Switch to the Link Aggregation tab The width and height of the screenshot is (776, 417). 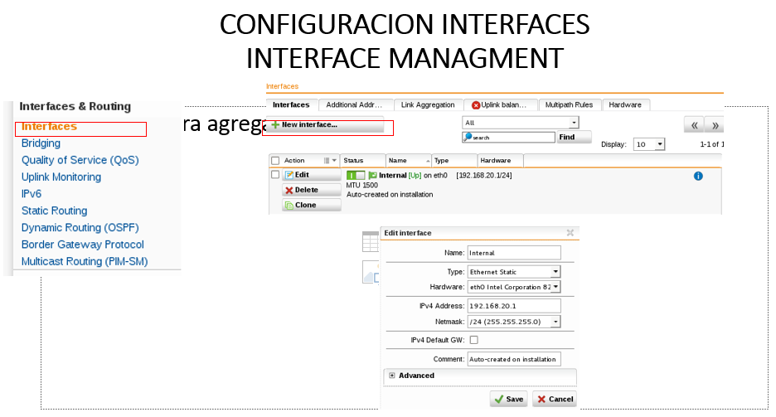point(428,105)
